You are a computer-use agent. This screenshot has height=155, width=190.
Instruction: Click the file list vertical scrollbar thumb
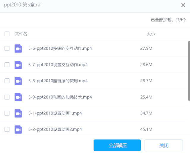tap(189, 71)
